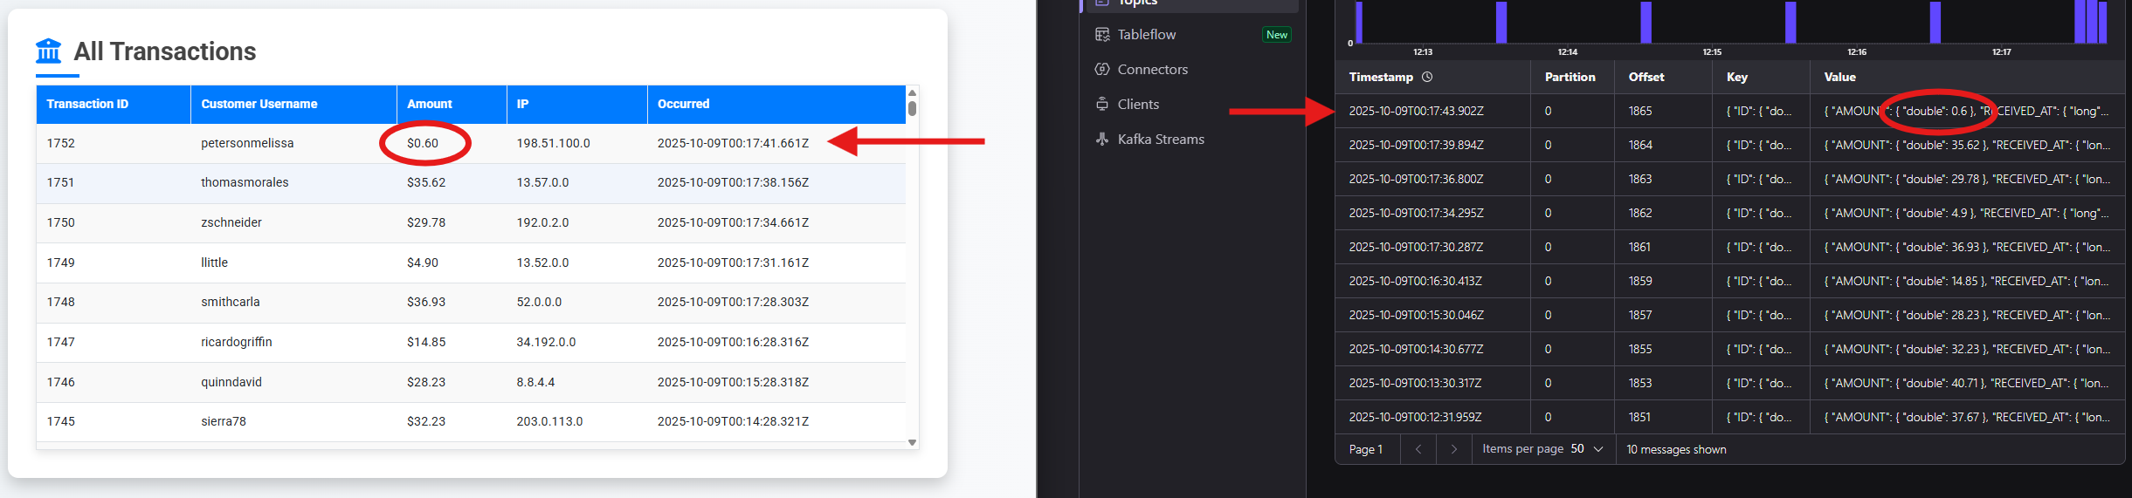Click the Offset column header
Screen dimensions: 2132x498
(x=1646, y=77)
